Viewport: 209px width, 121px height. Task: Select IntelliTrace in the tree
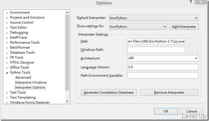[18, 37]
